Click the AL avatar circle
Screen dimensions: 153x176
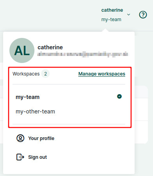[x=22, y=50]
